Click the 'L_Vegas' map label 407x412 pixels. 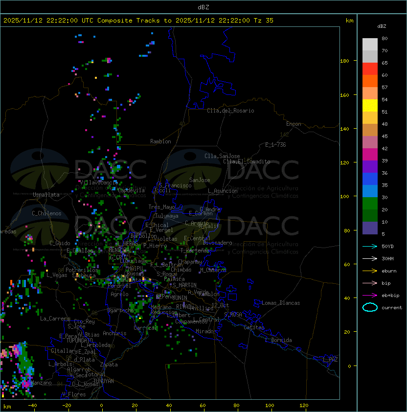pyautogui.click(x=57, y=275)
